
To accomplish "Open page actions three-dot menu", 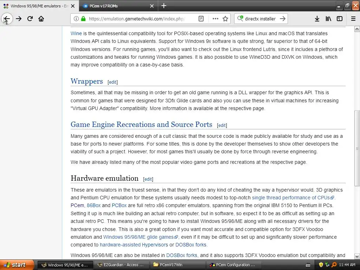I will click(x=216, y=19).
